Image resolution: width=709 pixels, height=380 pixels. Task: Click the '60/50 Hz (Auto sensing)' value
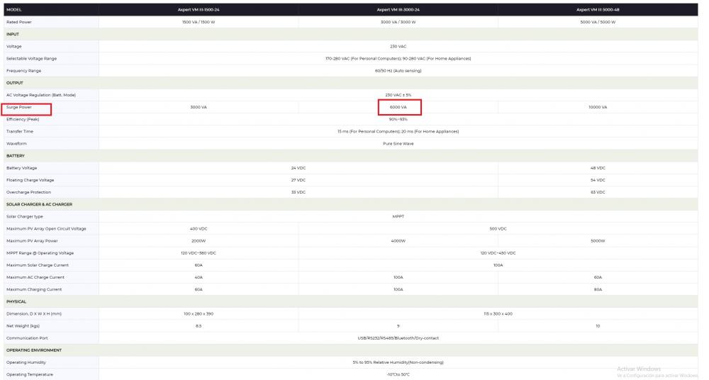(x=398, y=71)
